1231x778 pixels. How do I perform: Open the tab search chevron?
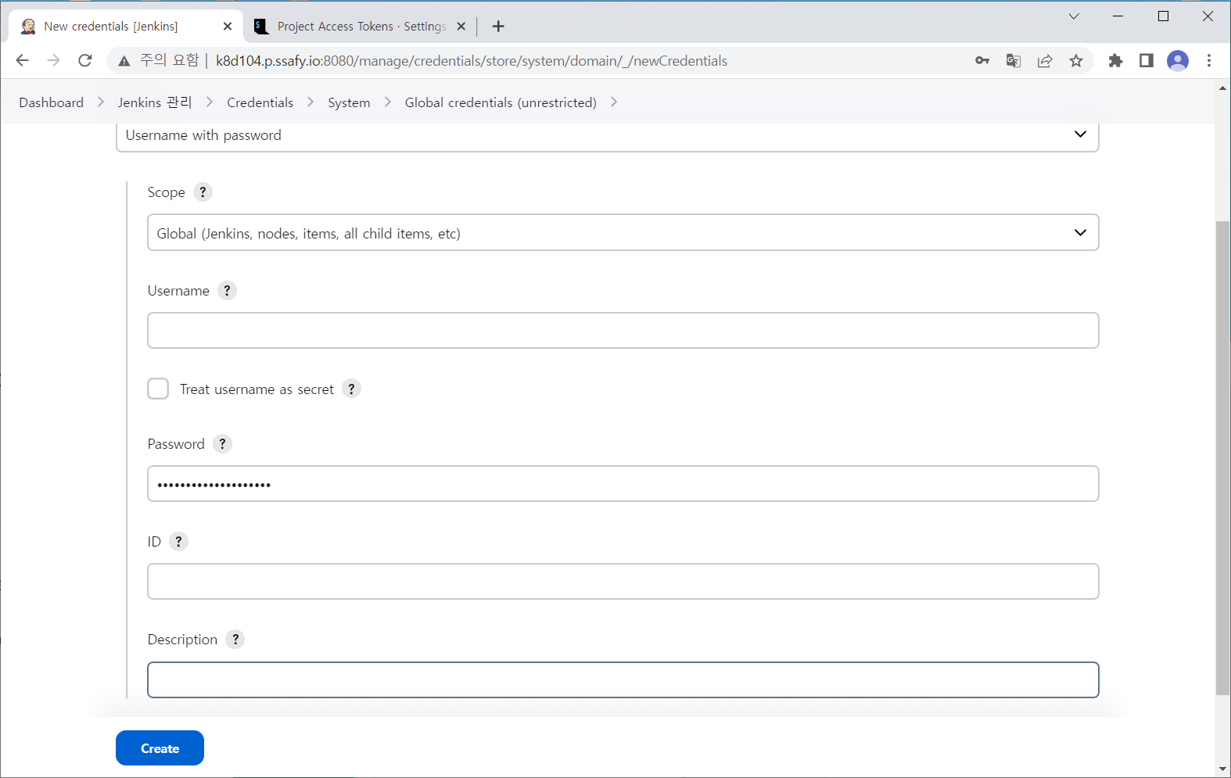1074,16
